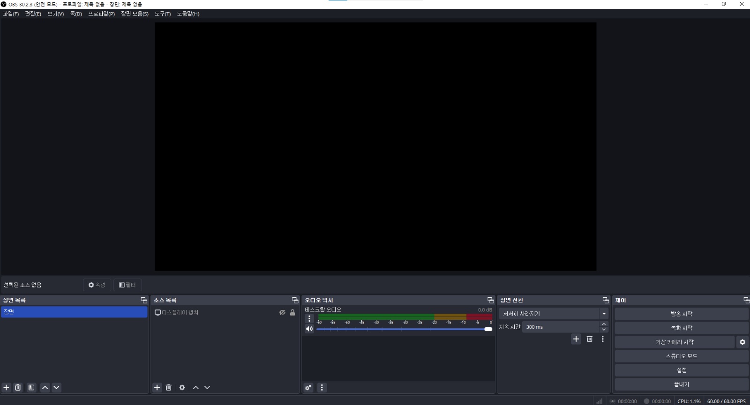Open the 독(D) menu
This screenshot has width=750, height=405.
point(76,14)
